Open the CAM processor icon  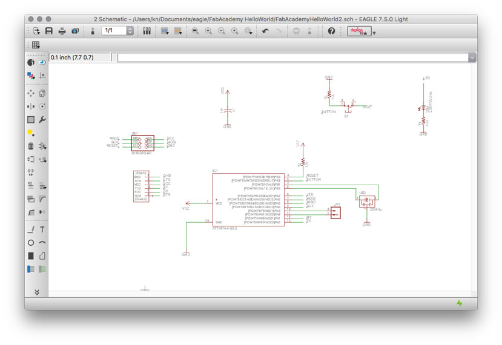tap(75, 31)
